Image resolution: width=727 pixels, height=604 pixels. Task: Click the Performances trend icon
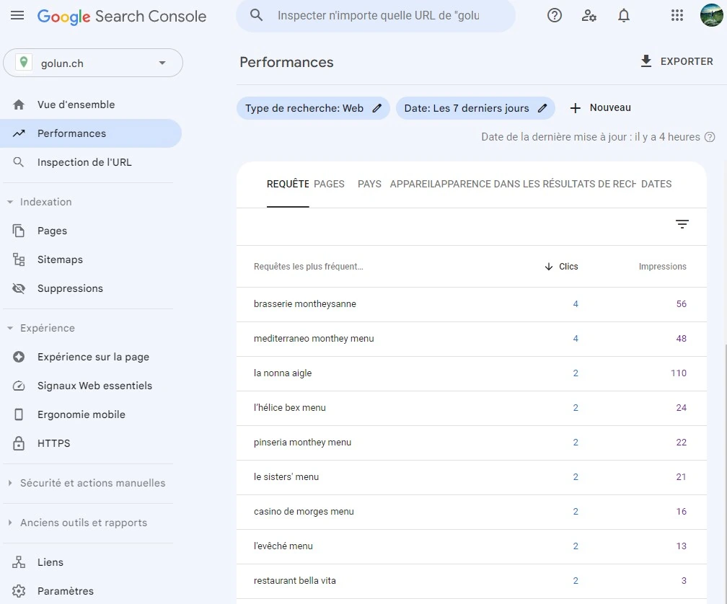click(x=19, y=133)
